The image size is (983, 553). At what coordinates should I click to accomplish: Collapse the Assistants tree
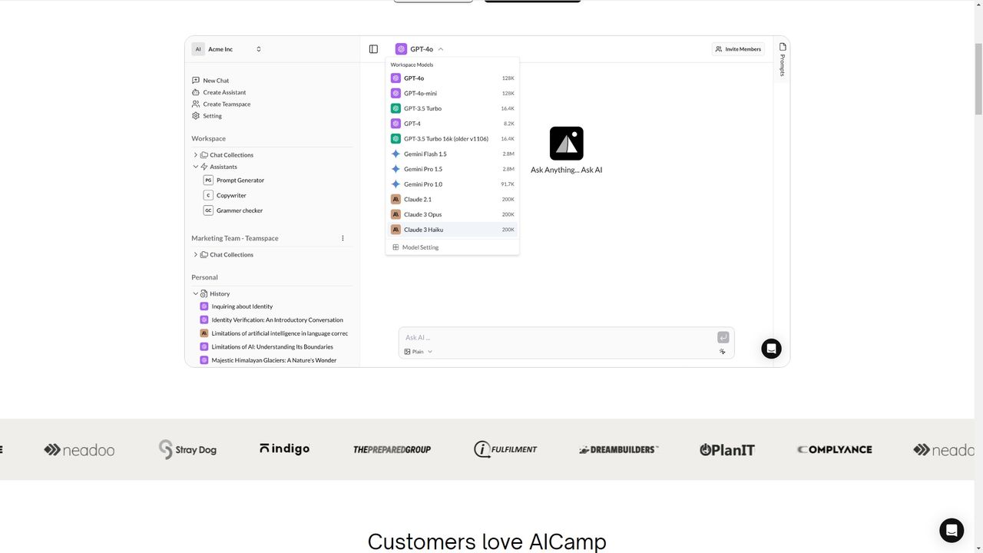[x=196, y=167]
